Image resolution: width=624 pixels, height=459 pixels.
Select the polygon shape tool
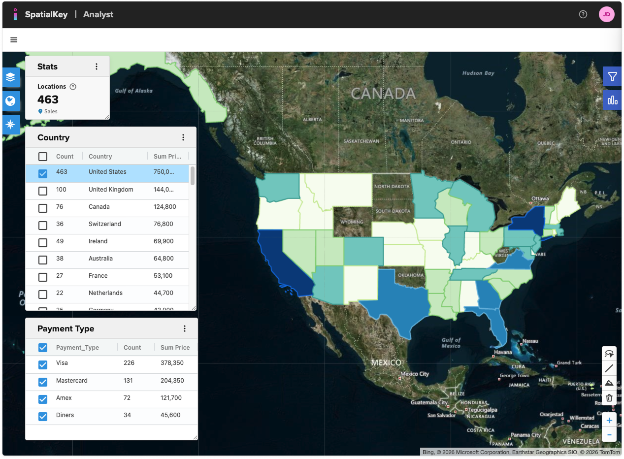pyautogui.click(x=609, y=383)
